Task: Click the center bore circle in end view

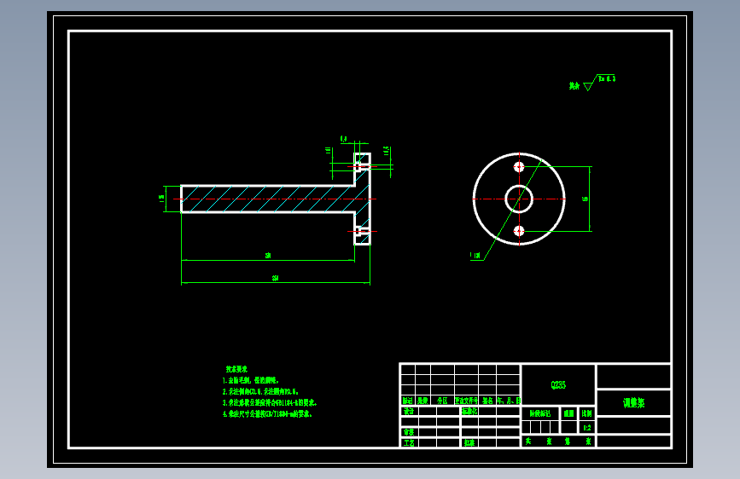Action: (x=519, y=199)
